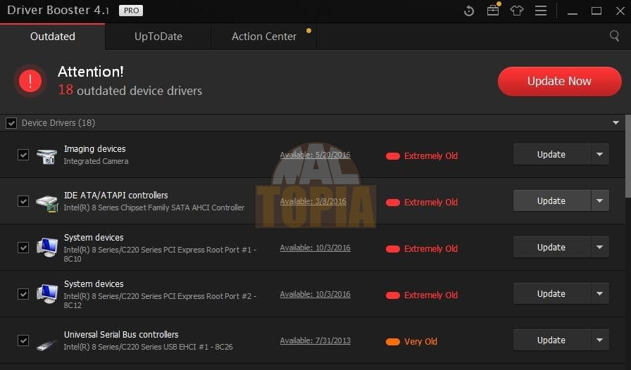
Task: Switch to the Outdated tab
Action: 52,37
